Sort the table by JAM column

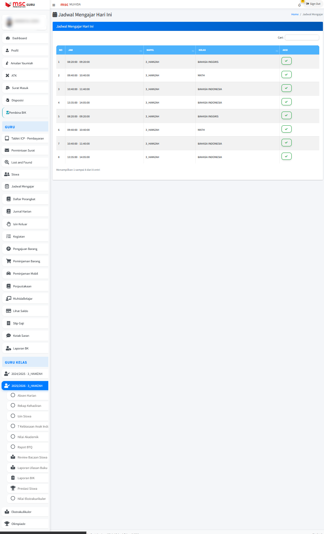(x=104, y=50)
